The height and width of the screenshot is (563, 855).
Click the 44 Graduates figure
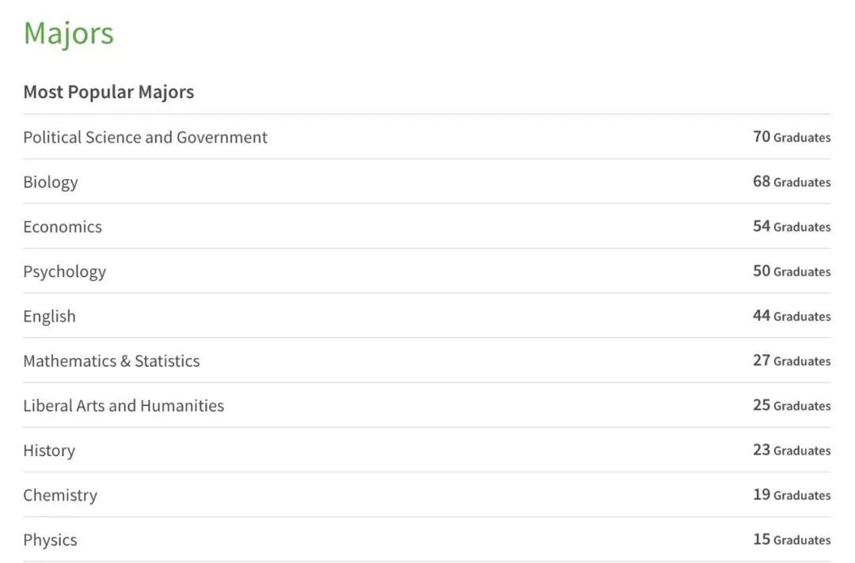click(x=791, y=316)
